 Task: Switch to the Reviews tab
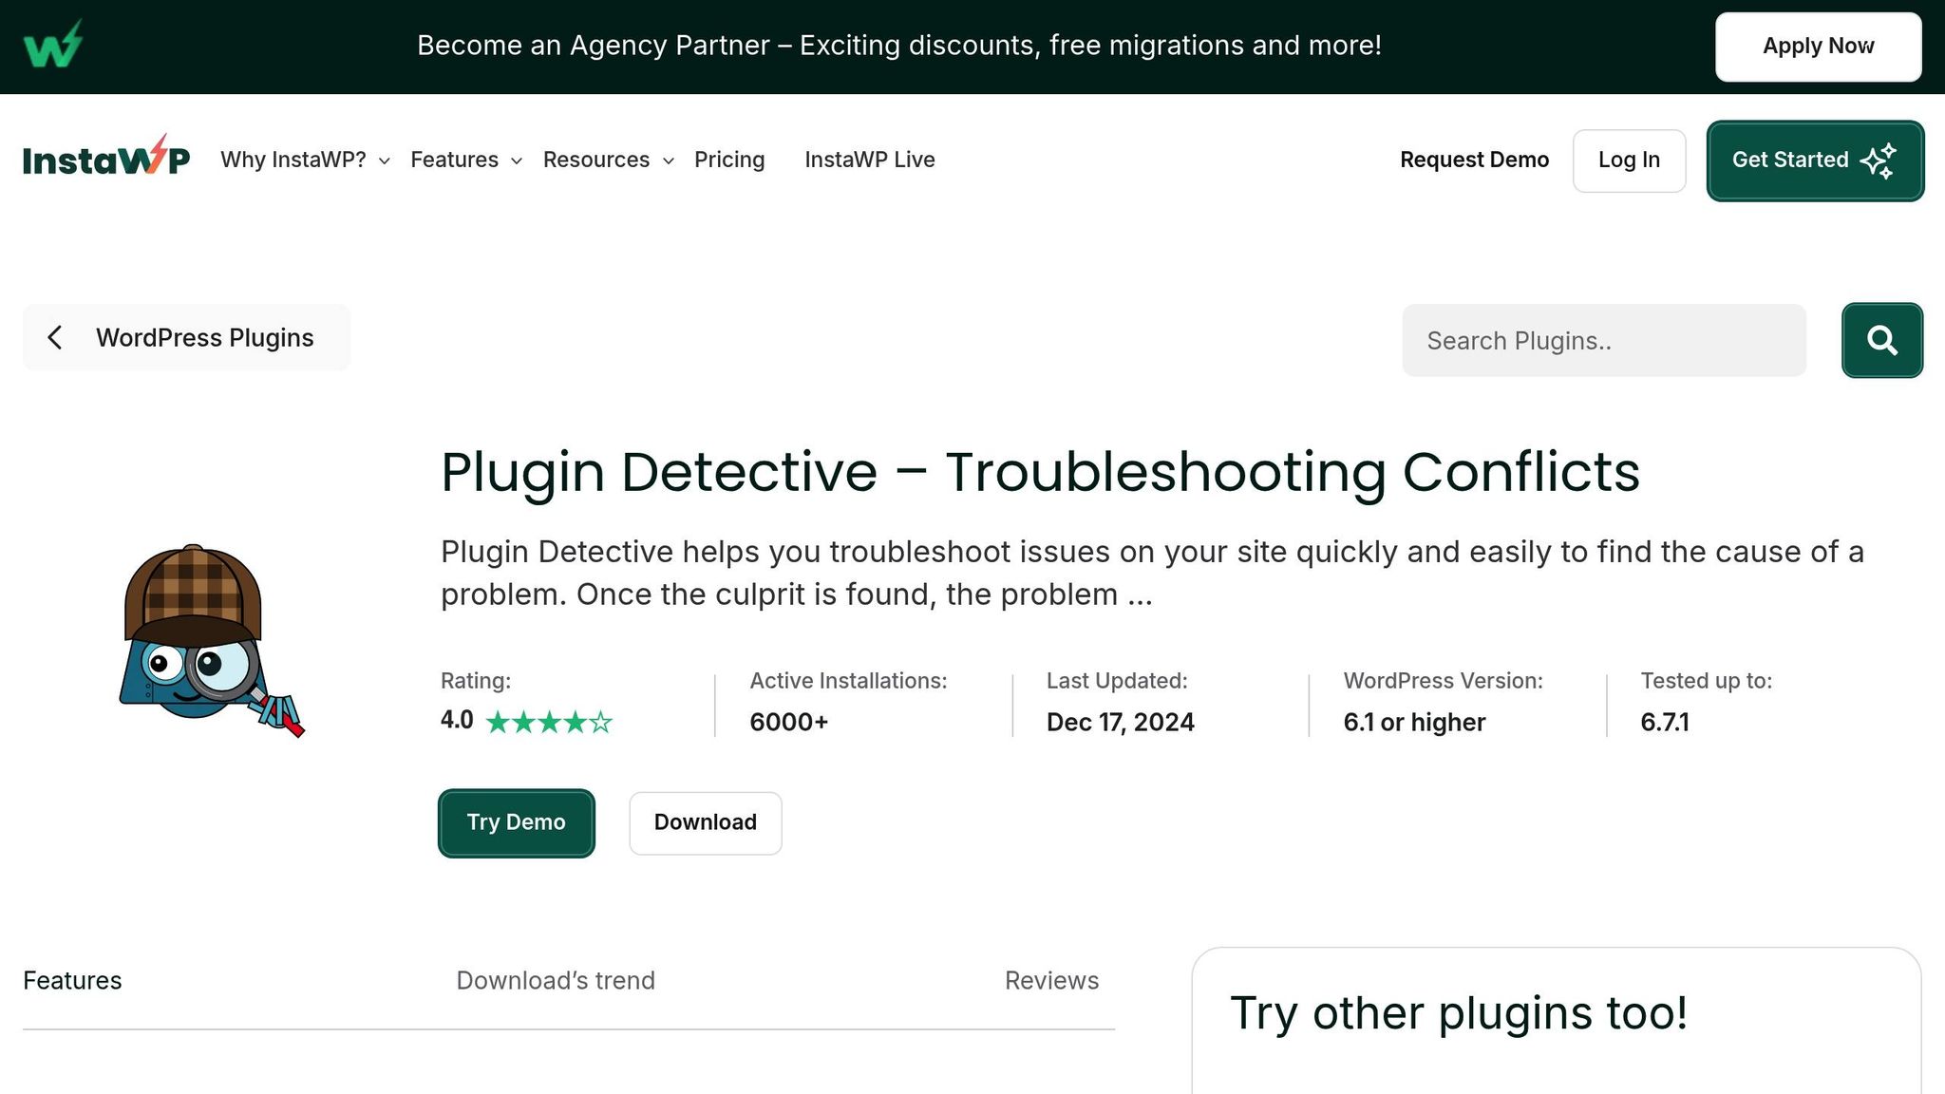1051,980
